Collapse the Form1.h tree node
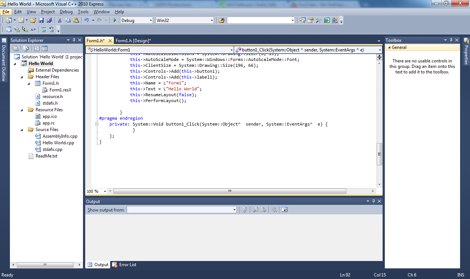The height and width of the screenshot is (279, 470). [x=29, y=83]
